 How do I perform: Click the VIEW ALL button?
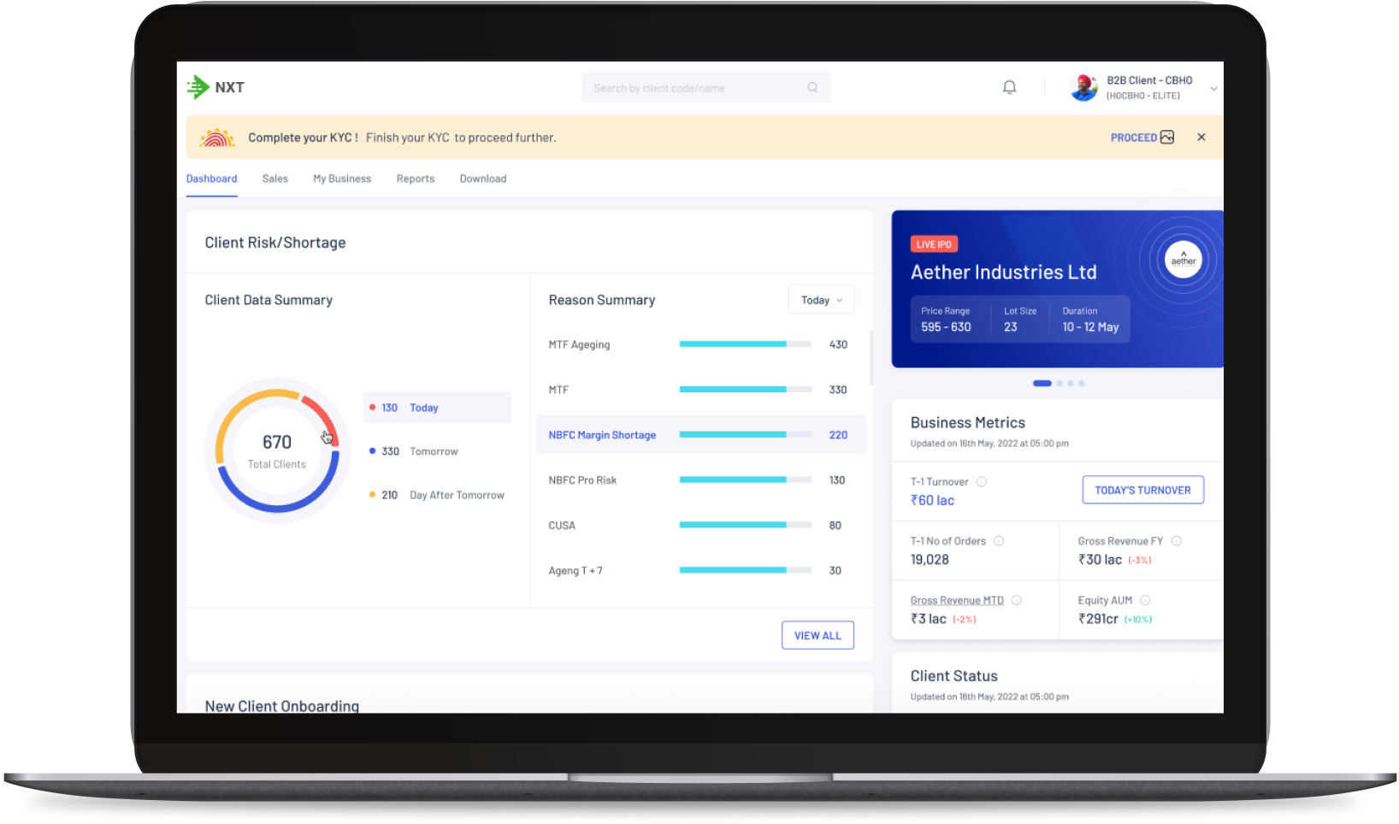pos(818,635)
